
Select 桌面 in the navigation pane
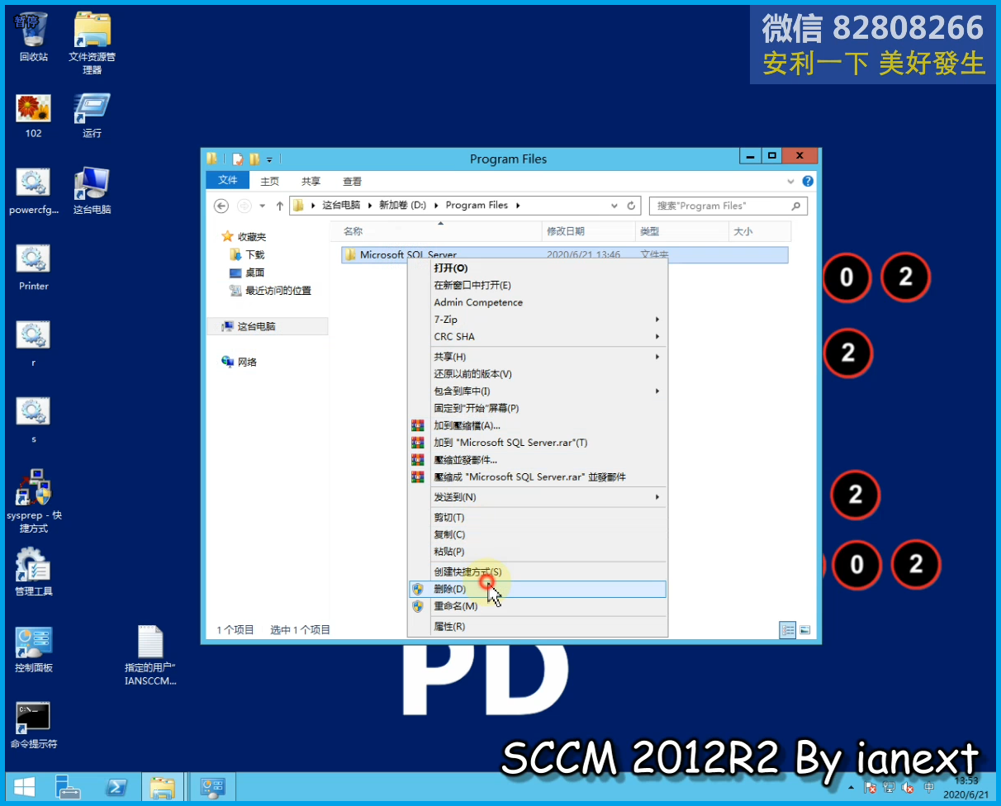coord(254,273)
